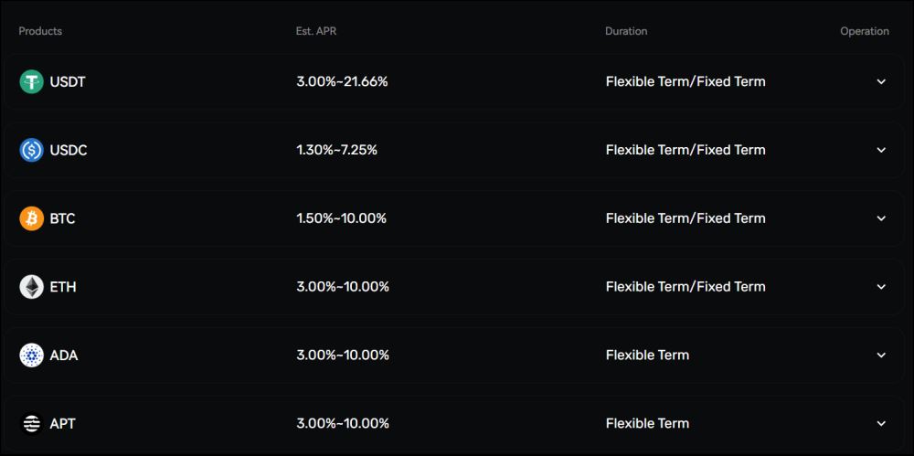Click the Cardano ADA icon

(31, 355)
